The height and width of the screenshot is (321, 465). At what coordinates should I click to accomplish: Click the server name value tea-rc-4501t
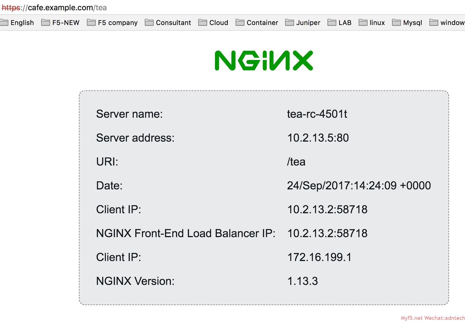tap(317, 114)
